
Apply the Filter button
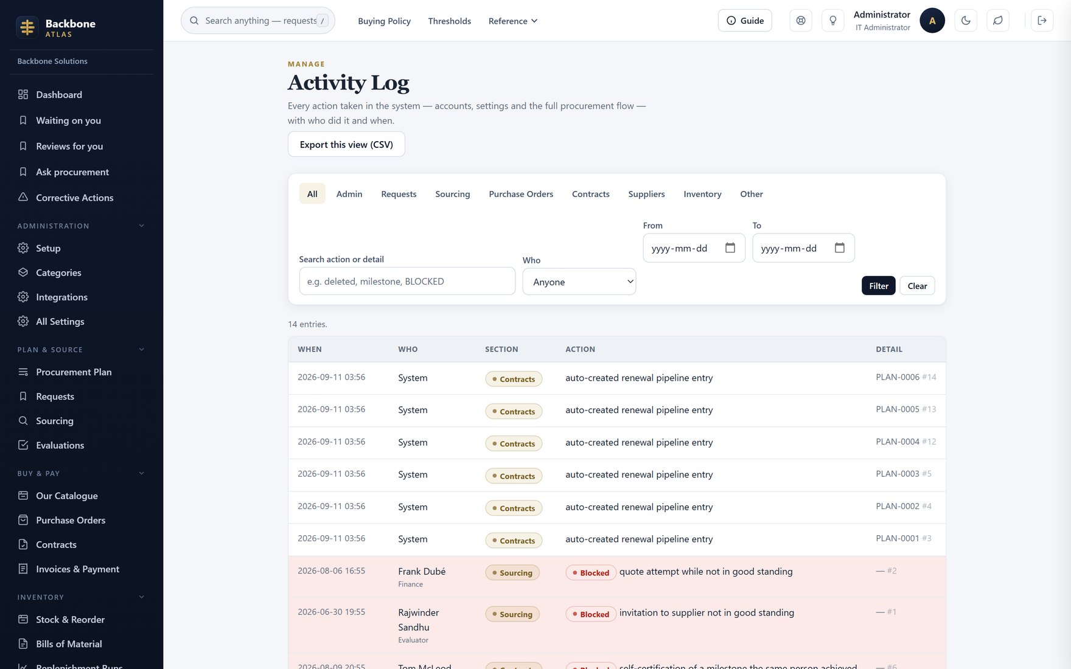878,286
